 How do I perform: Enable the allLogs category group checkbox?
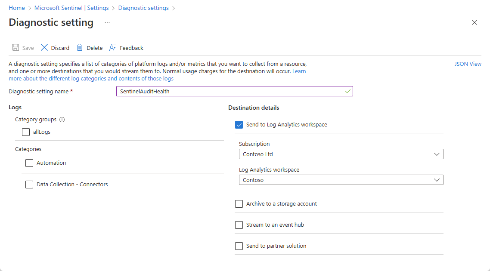point(26,132)
